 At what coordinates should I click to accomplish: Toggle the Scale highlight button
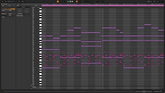point(39,7)
